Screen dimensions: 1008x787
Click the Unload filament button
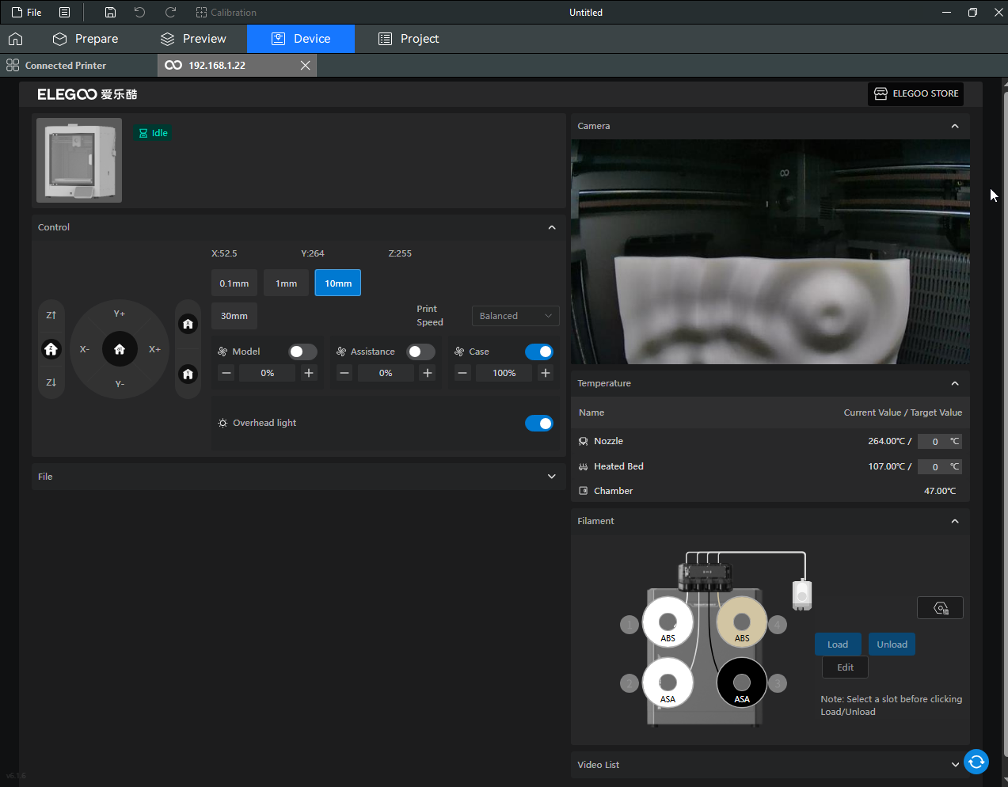click(892, 644)
